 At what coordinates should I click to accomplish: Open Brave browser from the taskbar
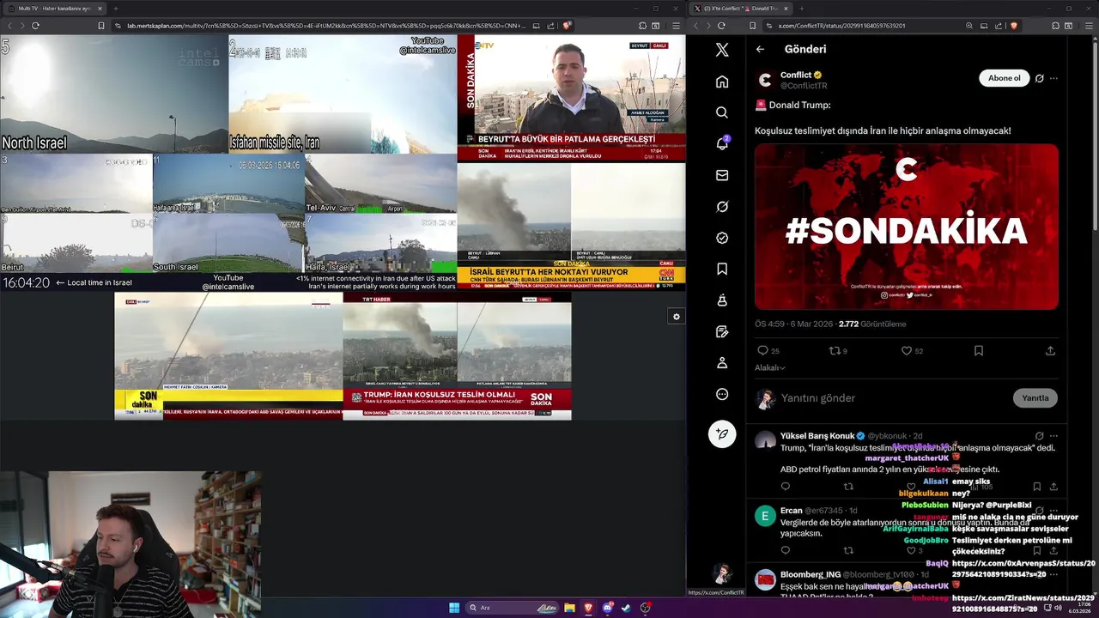588,608
